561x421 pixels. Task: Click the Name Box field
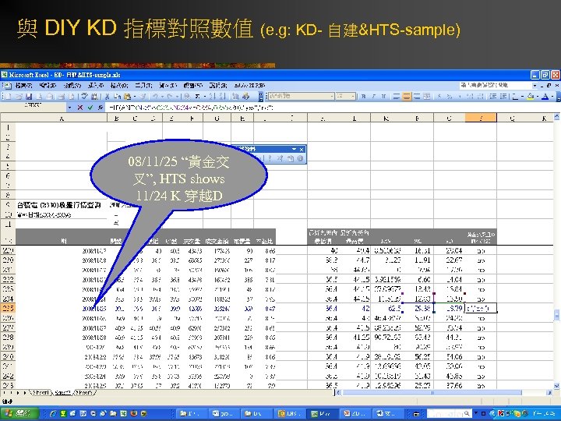[x=34, y=107]
